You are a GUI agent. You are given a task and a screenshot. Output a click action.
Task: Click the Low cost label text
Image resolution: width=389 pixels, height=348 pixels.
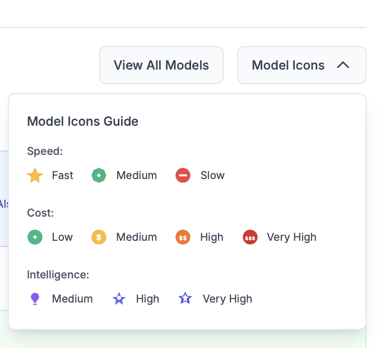point(62,237)
